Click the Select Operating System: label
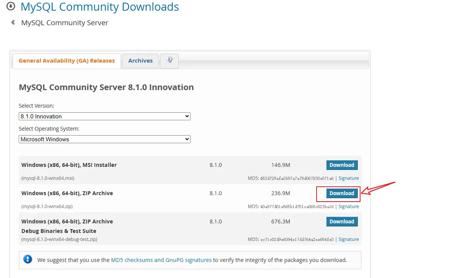Viewport: 459px width, 278px height. pos(49,129)
